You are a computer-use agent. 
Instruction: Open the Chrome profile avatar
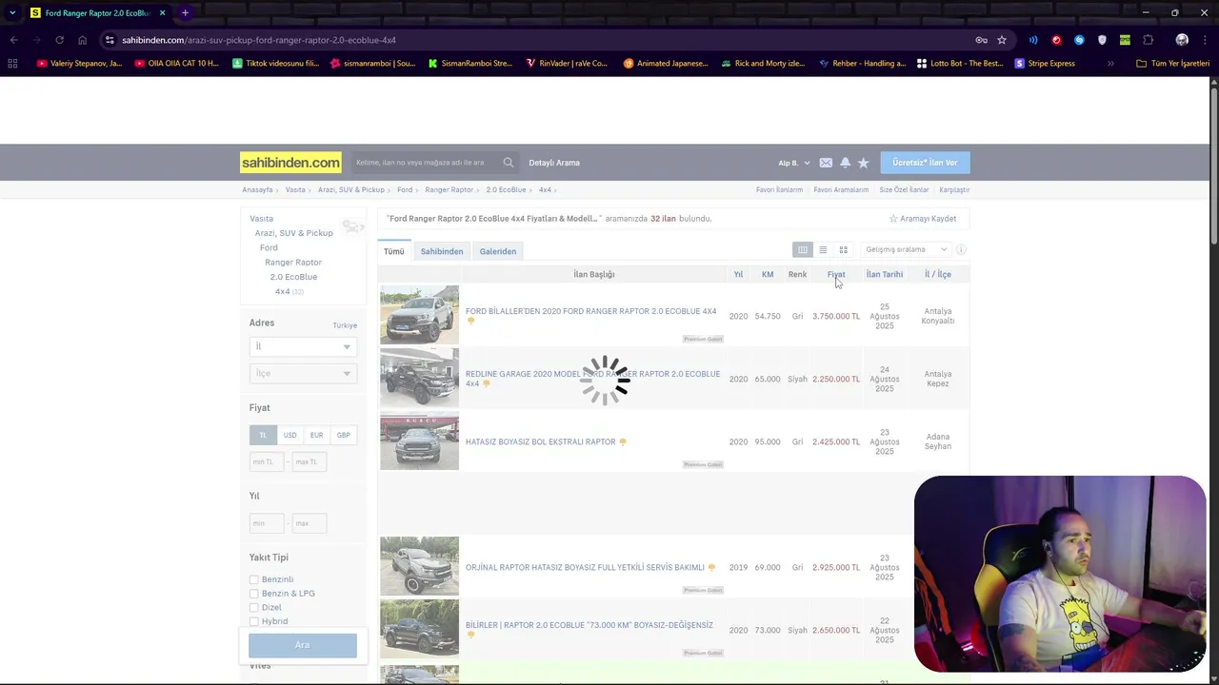[1182, 40]
